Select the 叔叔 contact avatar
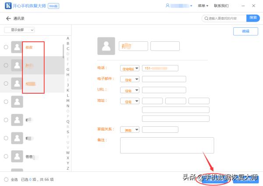263x186 pixels. (17, 47)
